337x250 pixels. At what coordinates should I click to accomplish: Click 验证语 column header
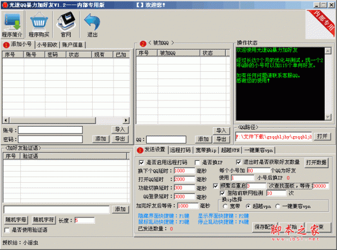(x=74, y=156)
